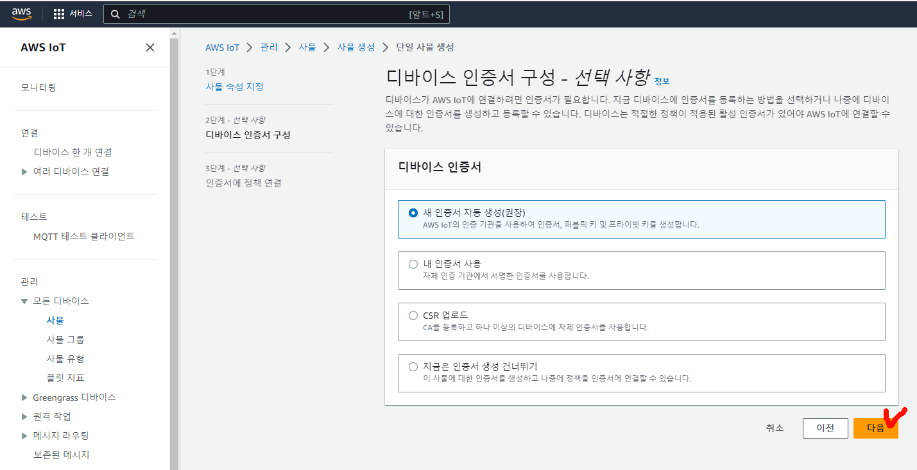Go to AWS IoT breadcrumb link
The image size is (917, 470).
coord(222,47)
